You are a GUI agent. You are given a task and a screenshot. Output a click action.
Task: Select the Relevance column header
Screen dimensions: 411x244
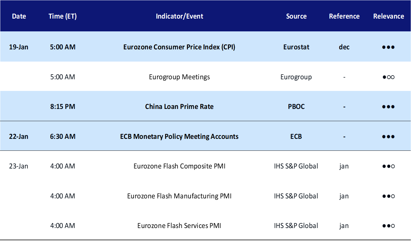389,16
